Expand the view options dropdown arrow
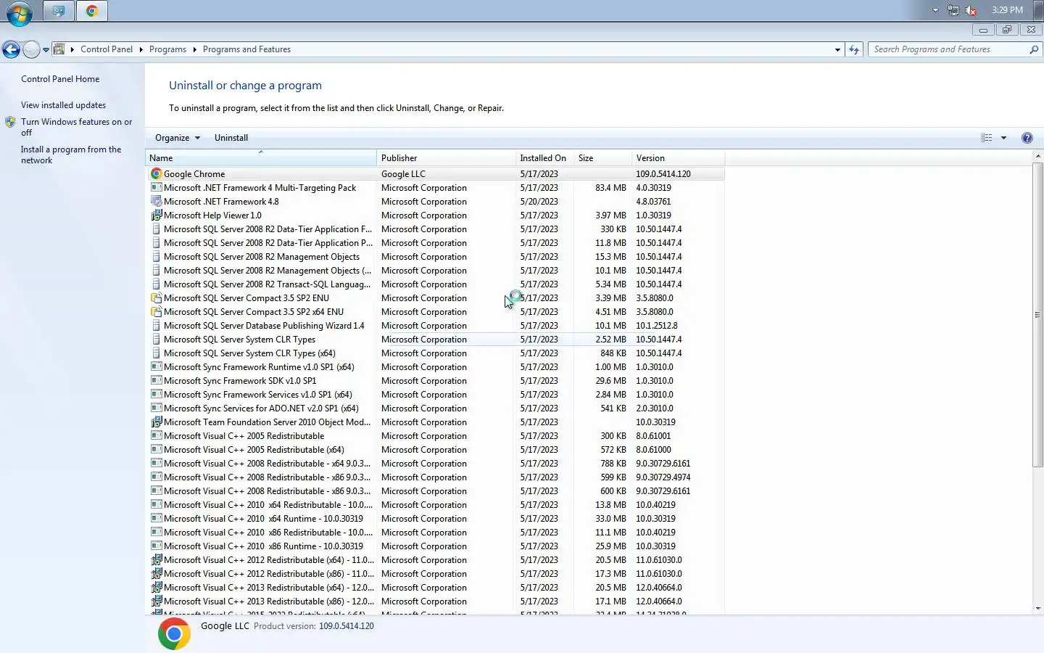The height and width of the screenshot is (653, 1044). tap(1003, 138)
